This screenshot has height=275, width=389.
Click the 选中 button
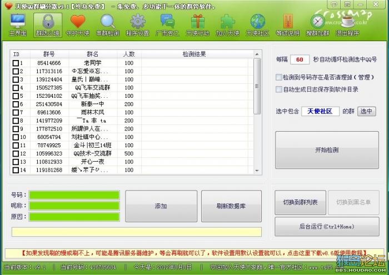point(366,111)
